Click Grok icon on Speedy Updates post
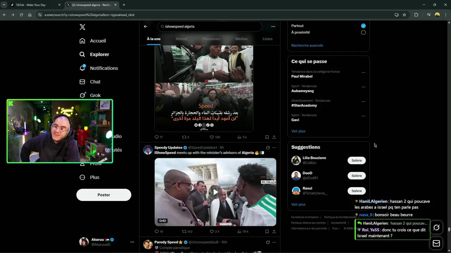This screenshot has height=253, width=451. [x=268, y=148]
